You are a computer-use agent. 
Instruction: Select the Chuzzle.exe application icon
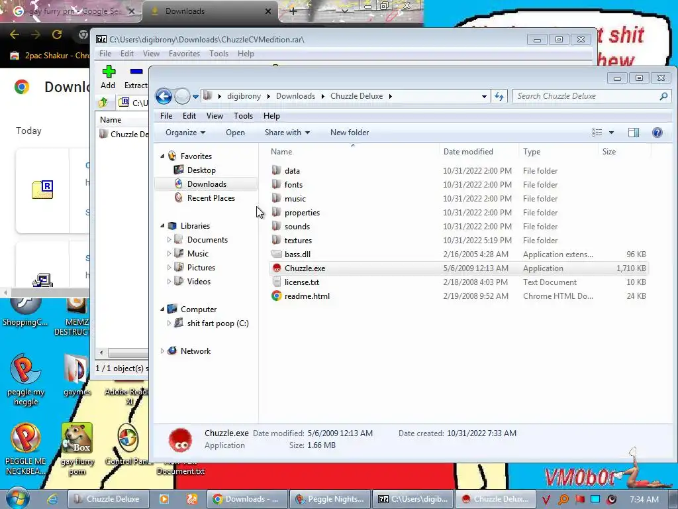pos(276,268)
